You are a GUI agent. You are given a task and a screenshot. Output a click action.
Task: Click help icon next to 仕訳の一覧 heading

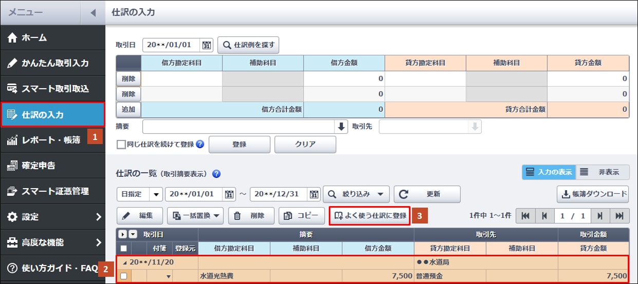(x=216, y=174)
